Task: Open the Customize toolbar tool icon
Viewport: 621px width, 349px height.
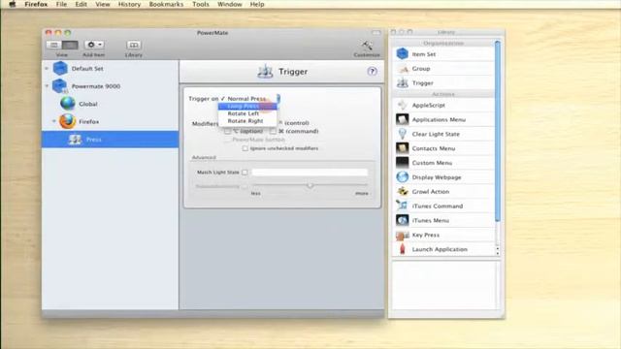Action: click(367, 46)
